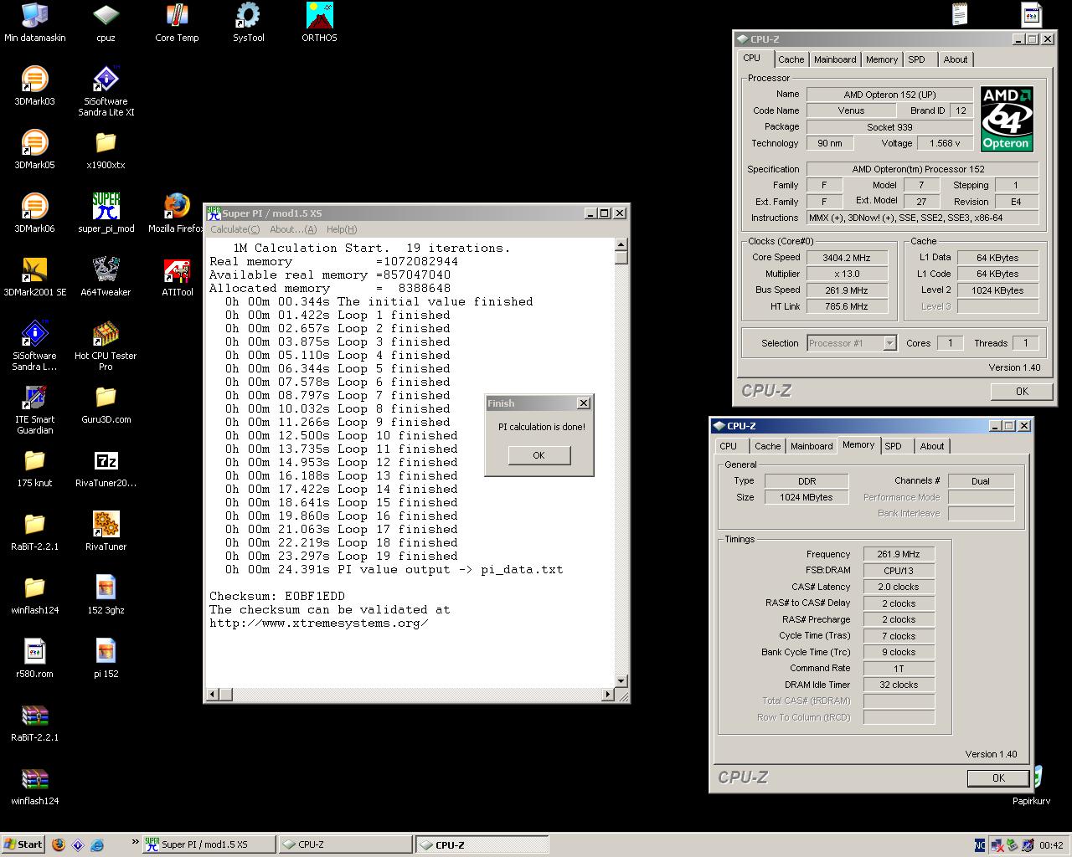Launch super_pi_mod from the desktop
1072x857 pixels.
click(x=106, y=213)
